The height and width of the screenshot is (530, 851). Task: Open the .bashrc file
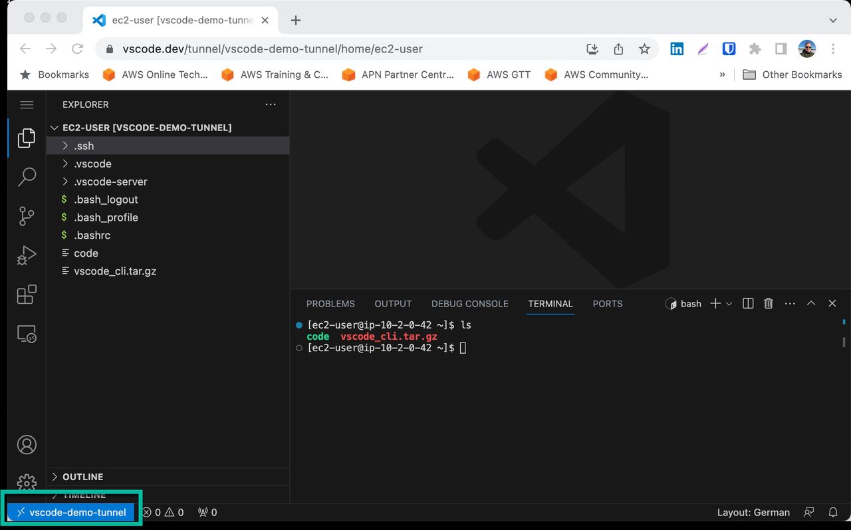168,235
